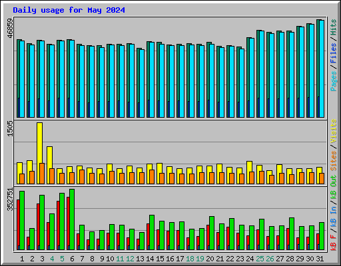
Task: Click day 10 on the x-axis
Action: [x=110, y=259]
